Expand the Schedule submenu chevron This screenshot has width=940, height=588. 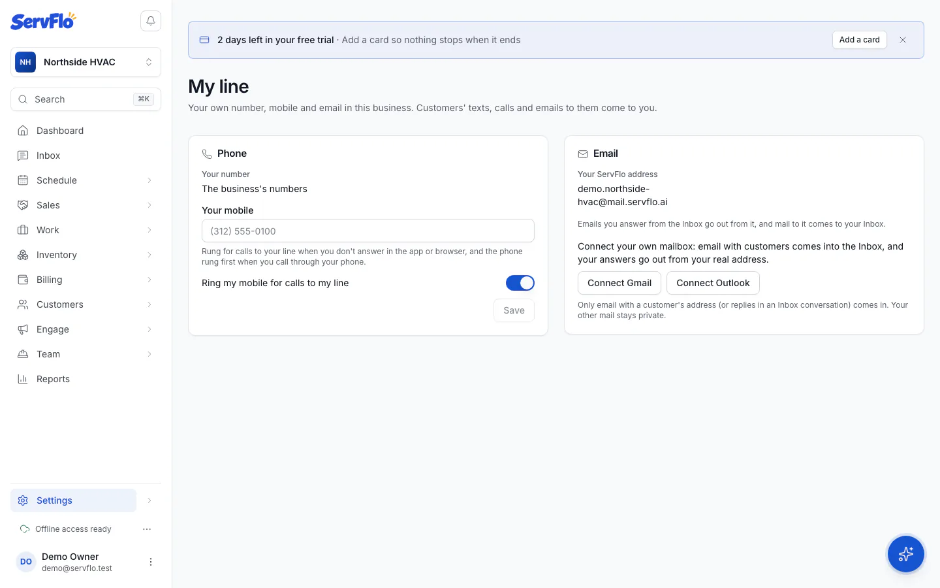(x=149, y=180)
